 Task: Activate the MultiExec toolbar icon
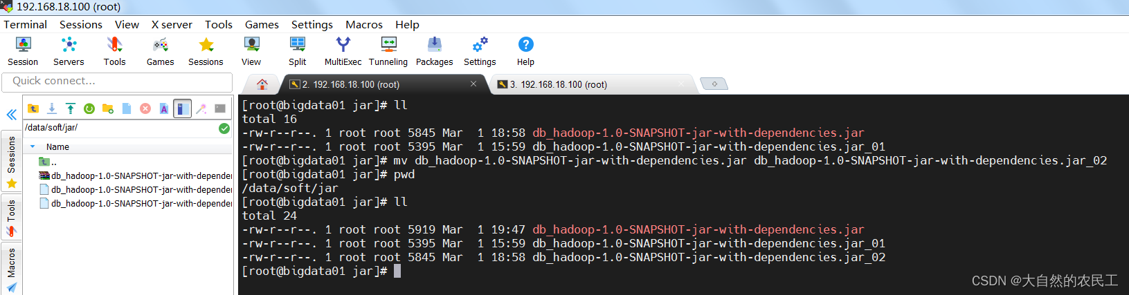(343, 52)
